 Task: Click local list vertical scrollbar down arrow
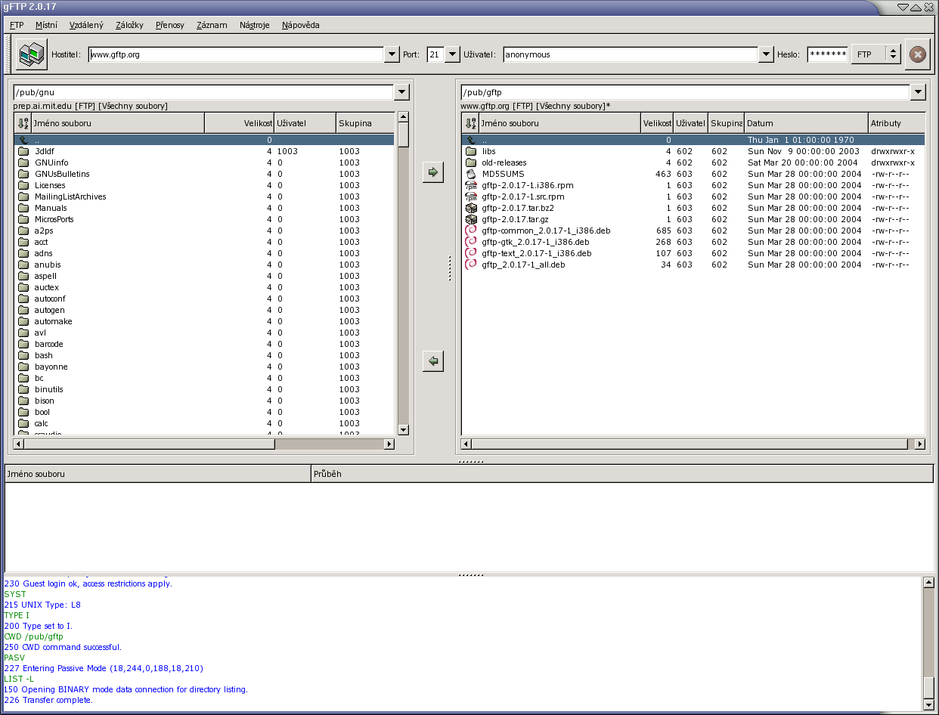click(x=403, y=430)
